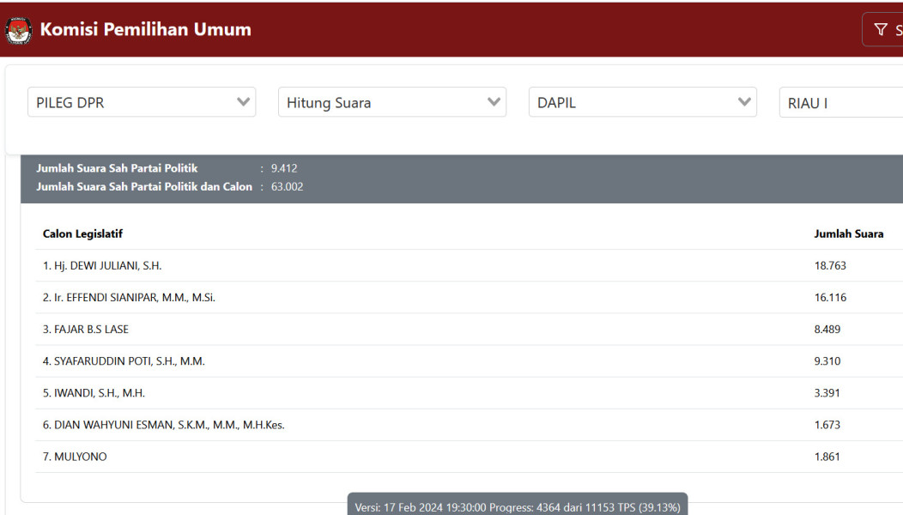This screenshot has height=515, width=903.
Task: Click the Komisi Pemilihan Umum title
Action: tap(145, 29)
